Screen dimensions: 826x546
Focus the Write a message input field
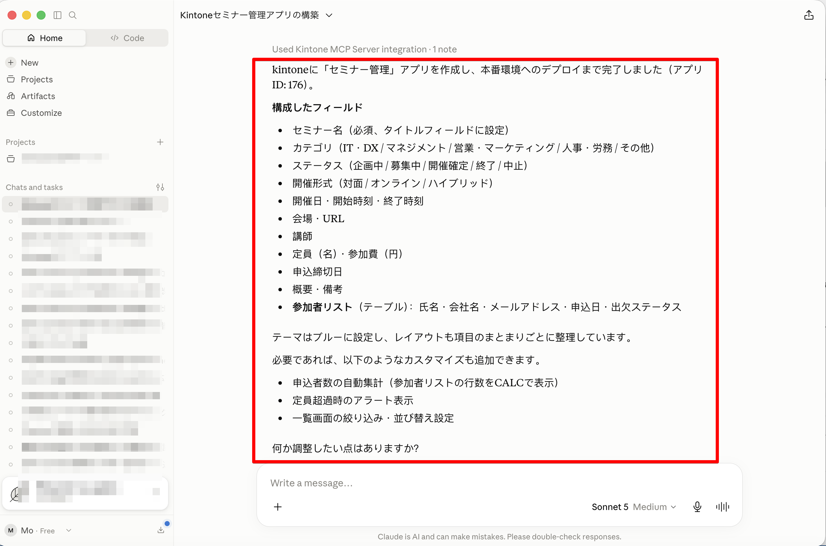[499, 483]
